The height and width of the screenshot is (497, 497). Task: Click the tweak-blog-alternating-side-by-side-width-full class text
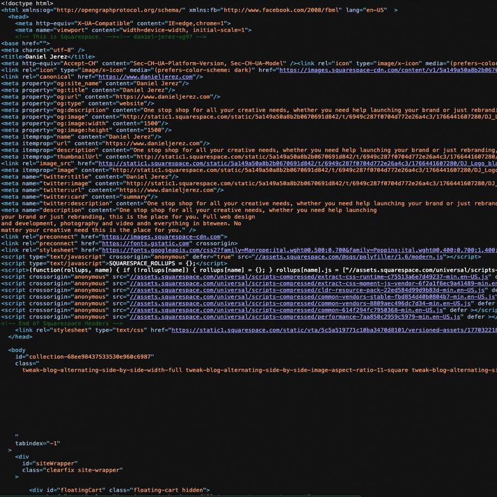point(102,370)
